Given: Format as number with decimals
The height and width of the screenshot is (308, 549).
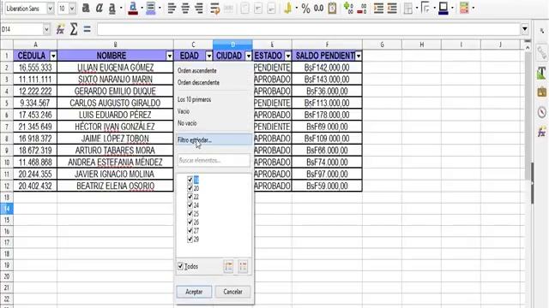Looking at the screenshot, I should click(318, 9).
